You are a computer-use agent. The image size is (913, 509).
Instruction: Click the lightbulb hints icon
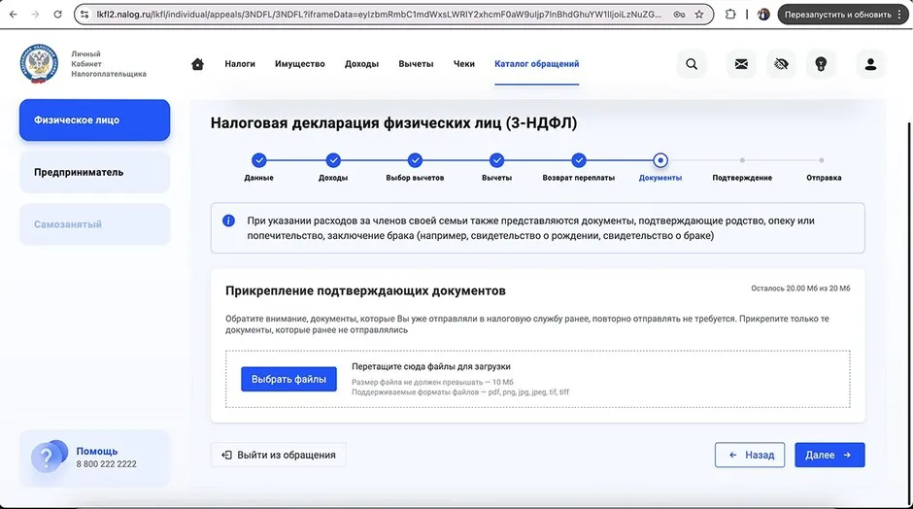[821, 64]
